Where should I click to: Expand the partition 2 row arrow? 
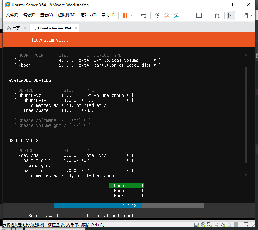128,170
